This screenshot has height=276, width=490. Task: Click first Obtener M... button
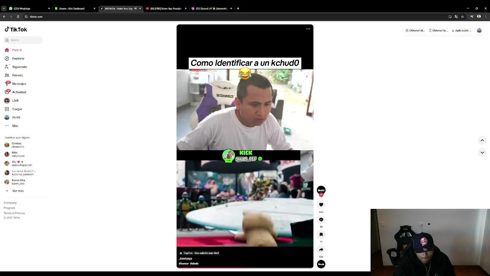pos(415,30)
